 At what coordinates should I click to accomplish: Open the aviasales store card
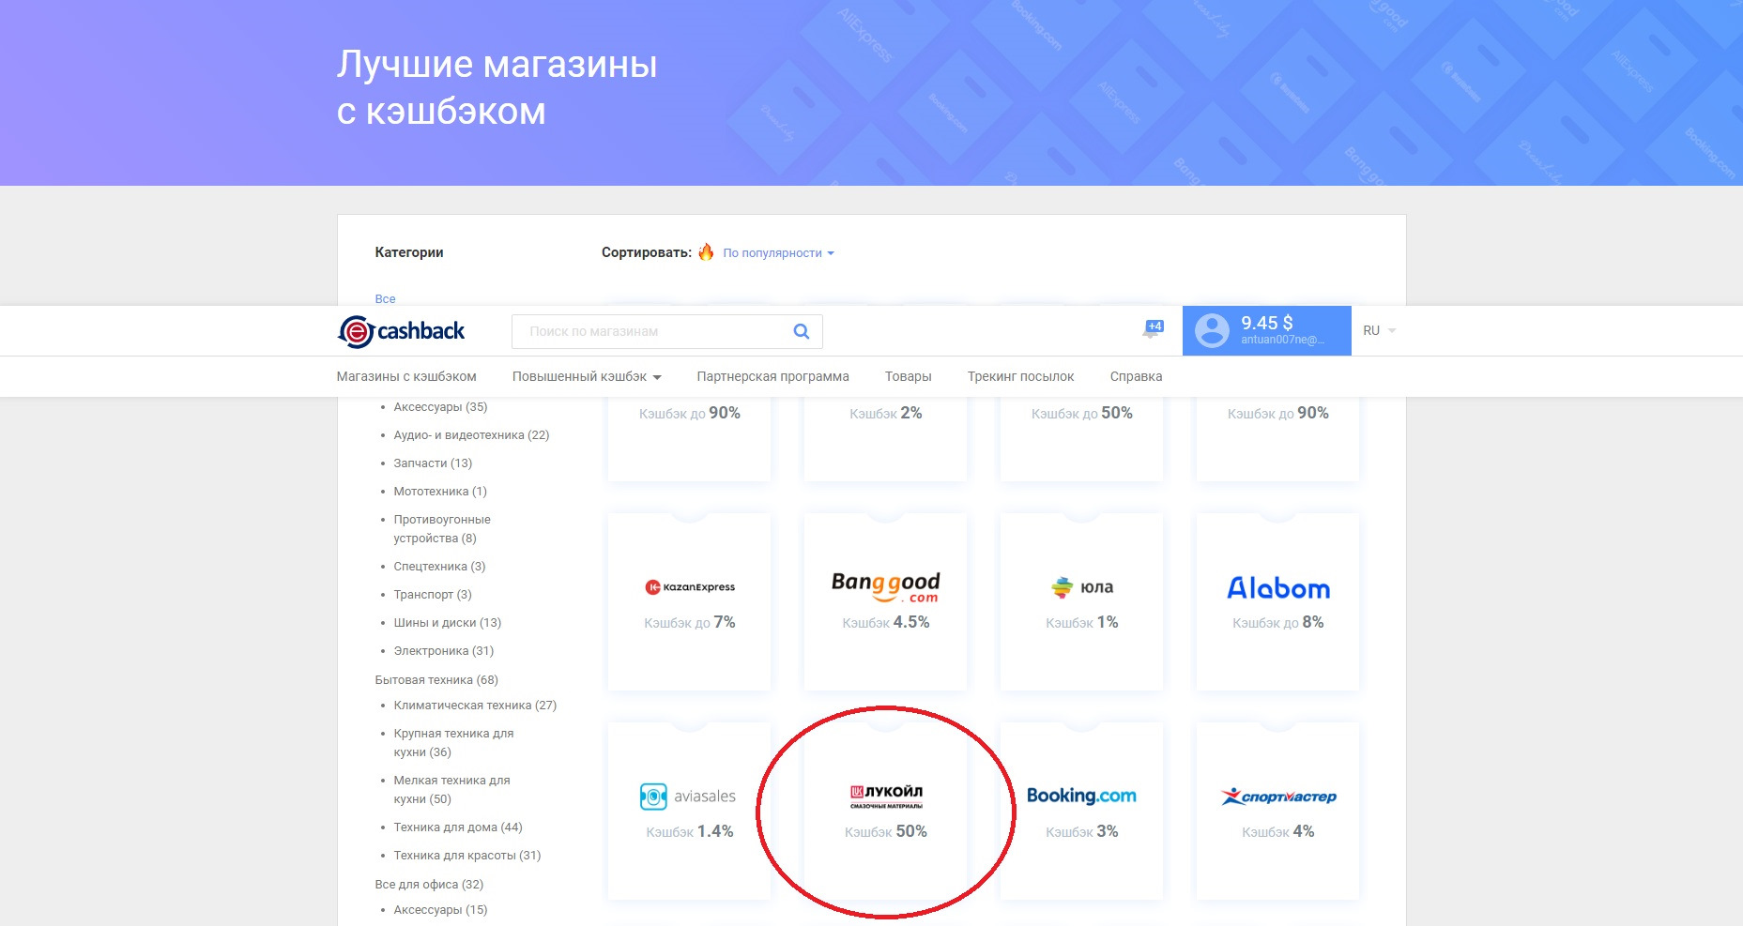690,811
